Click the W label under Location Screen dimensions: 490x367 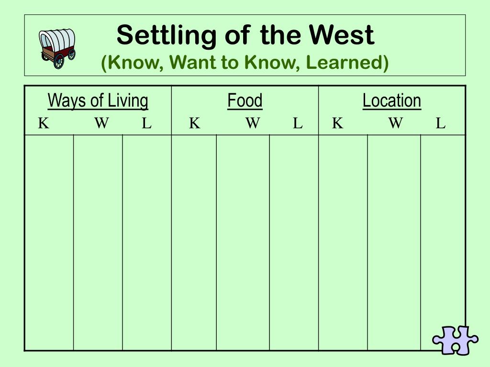(396, 123)
